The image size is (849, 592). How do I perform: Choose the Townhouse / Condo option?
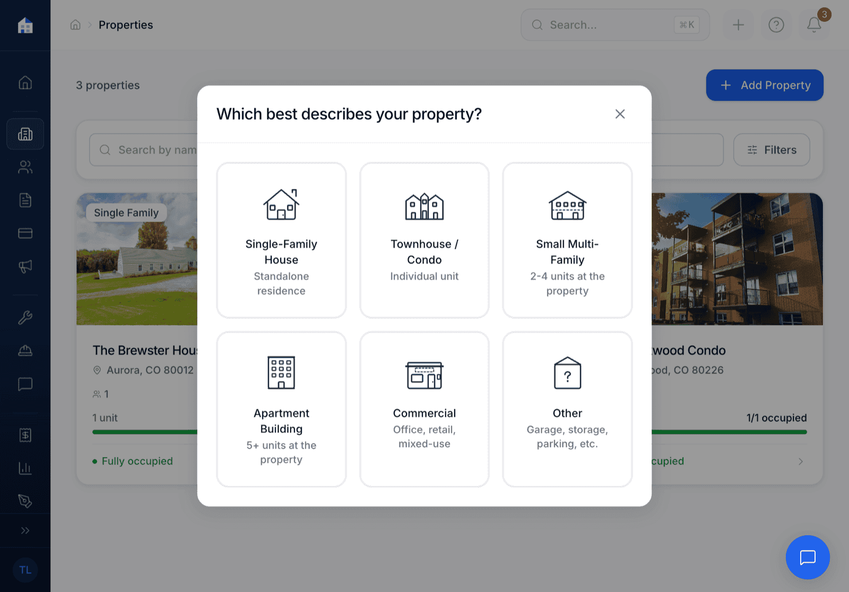pos(424,240)
